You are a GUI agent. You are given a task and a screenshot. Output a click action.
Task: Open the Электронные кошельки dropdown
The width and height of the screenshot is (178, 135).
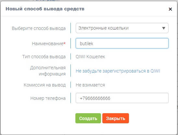tap(122, 28)
